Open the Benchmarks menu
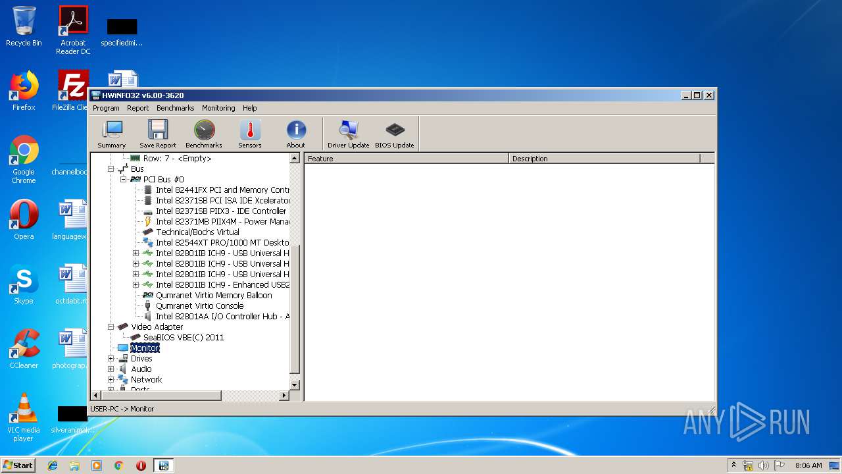This screenshot has height=474, width=842. pos(176,108)
